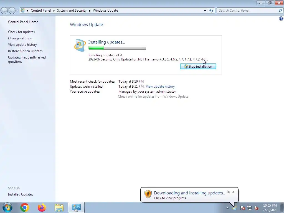Click the search magnifier icon
Image resolution: width=284 pixels, height=213 pixels.
(x=280, y=11)
